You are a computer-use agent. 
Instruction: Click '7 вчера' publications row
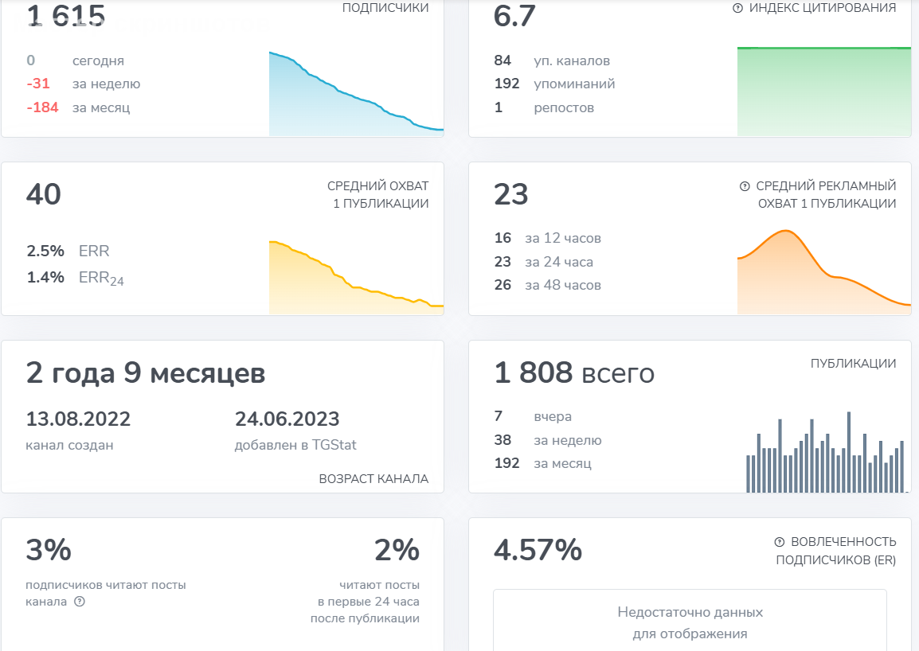pyautogui.click(x=533, y=416)
